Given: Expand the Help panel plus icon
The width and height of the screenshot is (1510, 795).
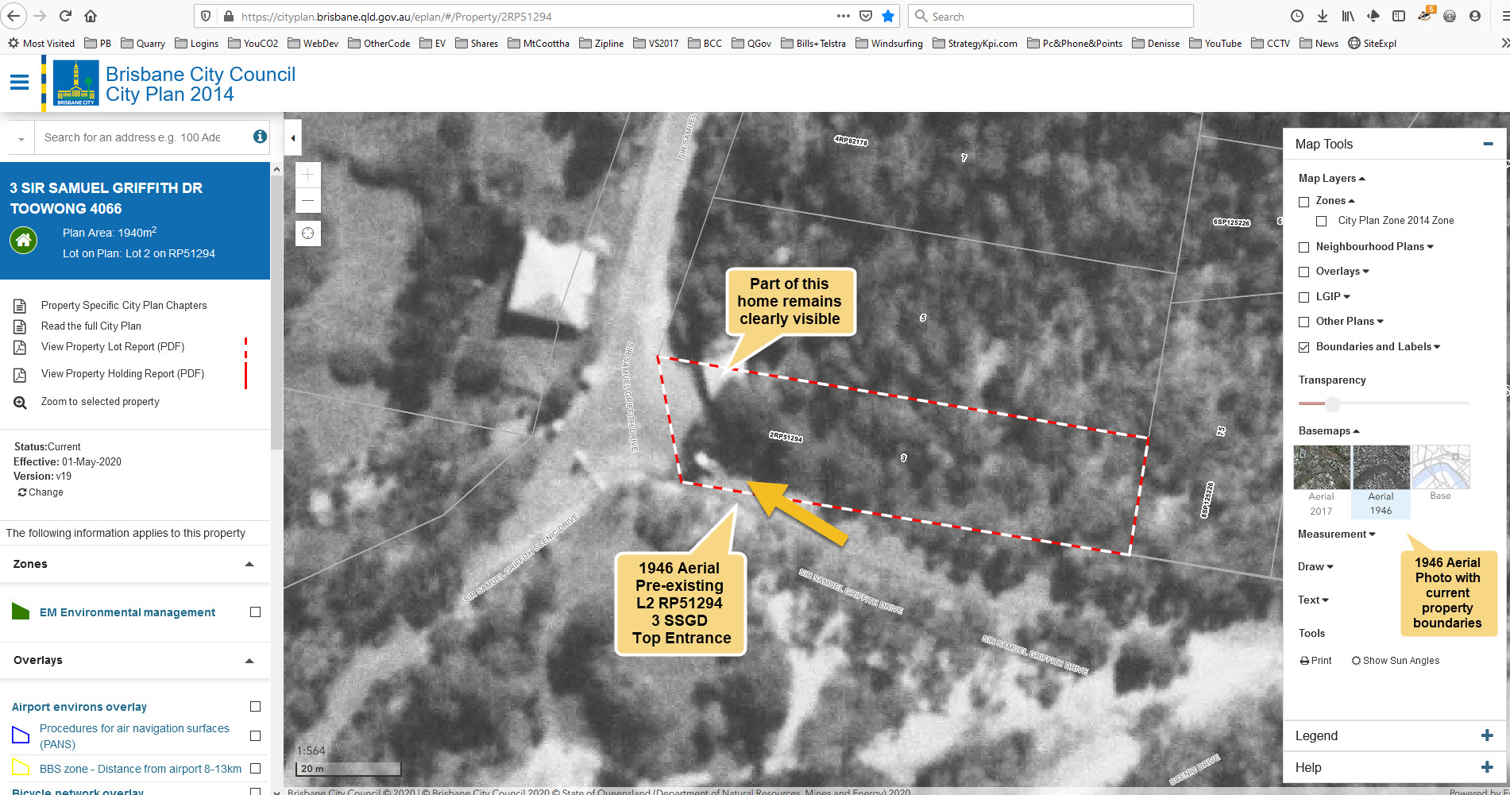Looking at the screenshot, I should click(1487, 767).
